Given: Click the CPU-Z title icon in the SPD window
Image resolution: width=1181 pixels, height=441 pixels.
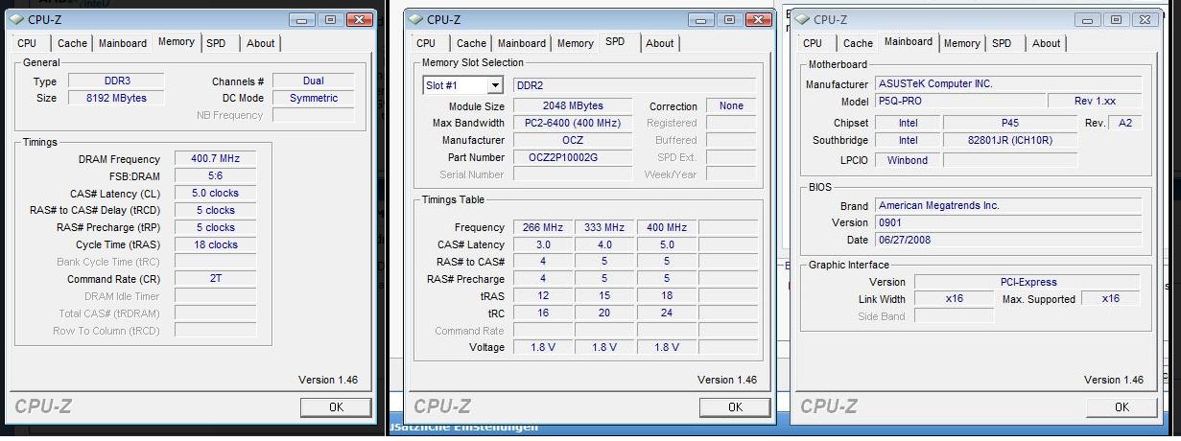Looking at the screenshot, I should [x=415, y=19].
